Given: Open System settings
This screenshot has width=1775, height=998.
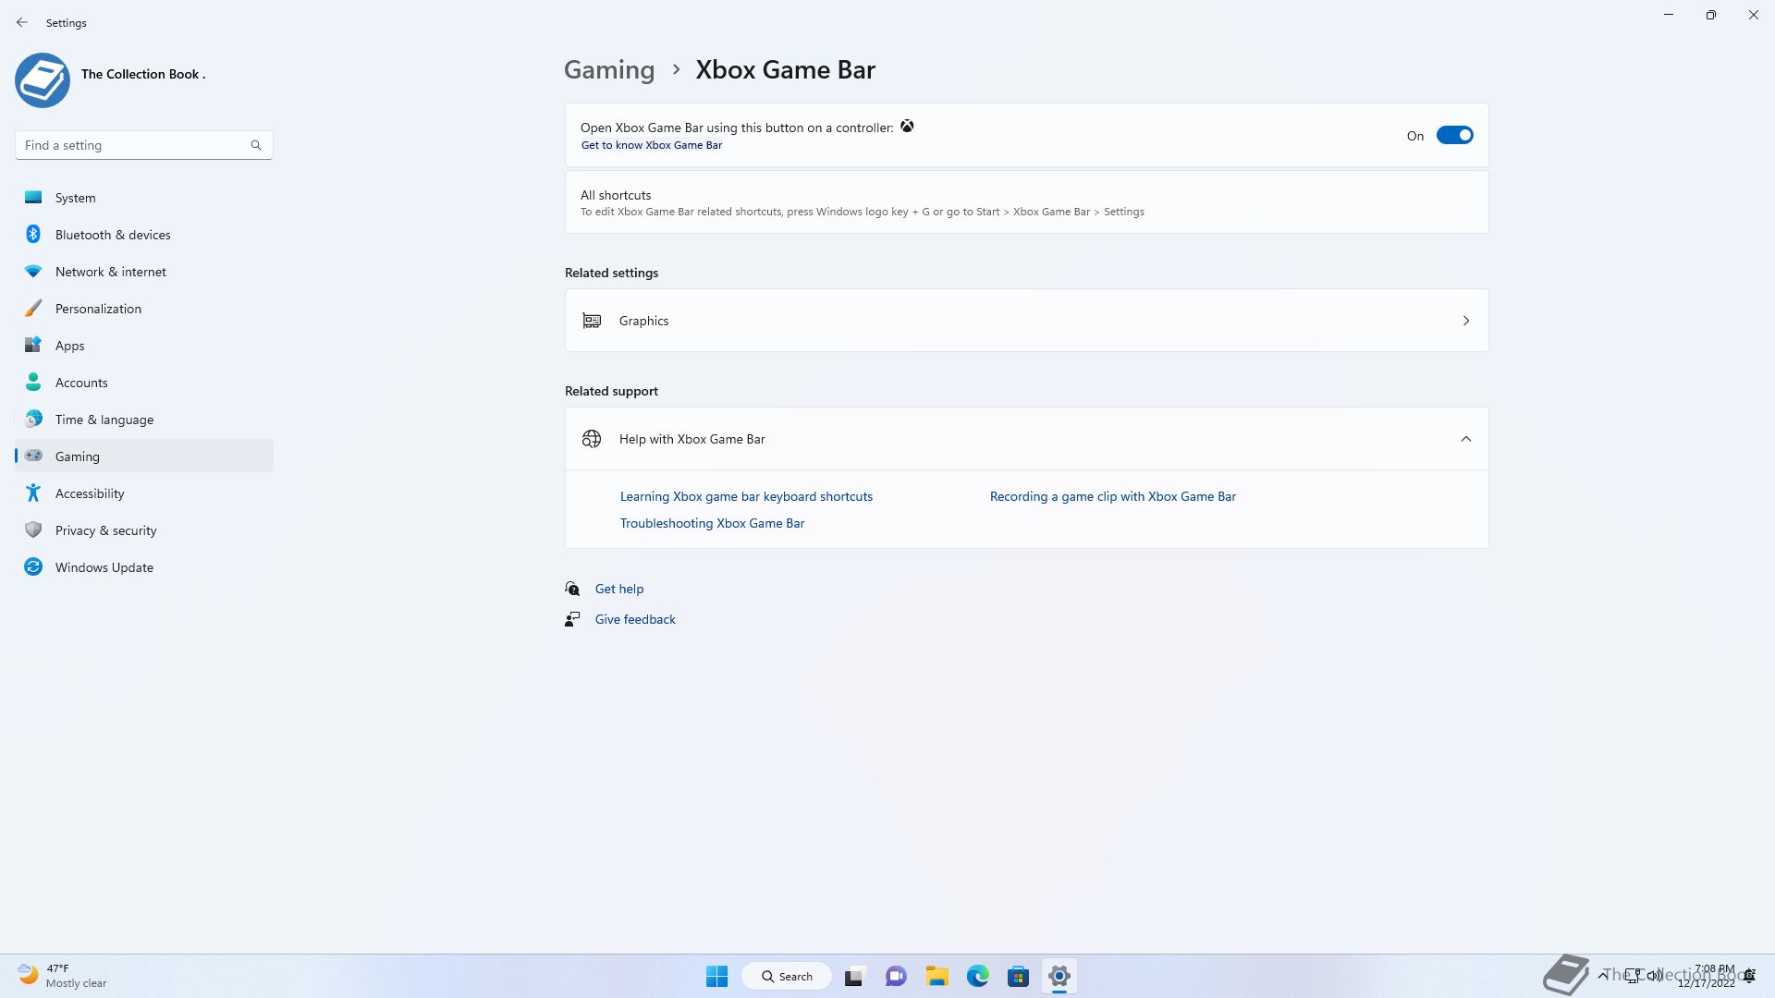Looking at the screenshot, I should tap(144, 198).
